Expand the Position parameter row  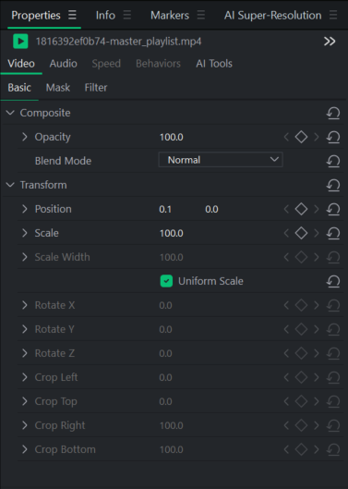coord(25,209)
